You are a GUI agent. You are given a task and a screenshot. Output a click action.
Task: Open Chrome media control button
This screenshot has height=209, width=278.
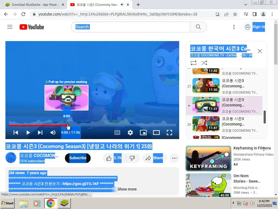click(x=246, y=14)
